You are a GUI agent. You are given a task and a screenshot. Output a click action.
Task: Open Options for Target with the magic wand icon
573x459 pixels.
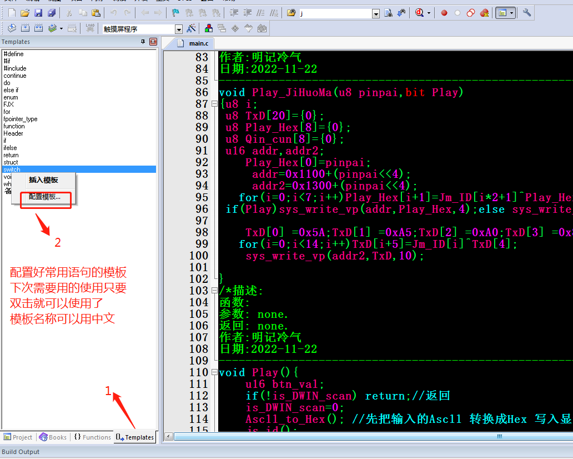tap(191, 28)
